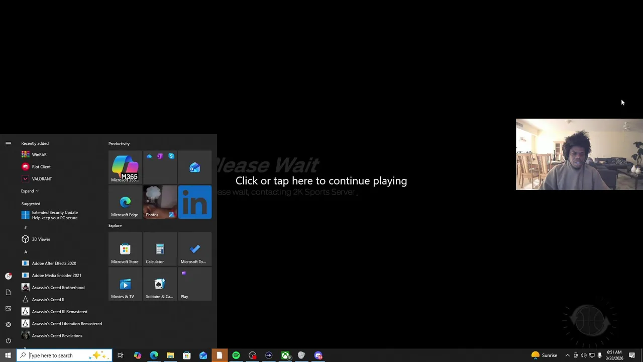
Task: Click the # letter header in app list
Action: coord(26,227)
